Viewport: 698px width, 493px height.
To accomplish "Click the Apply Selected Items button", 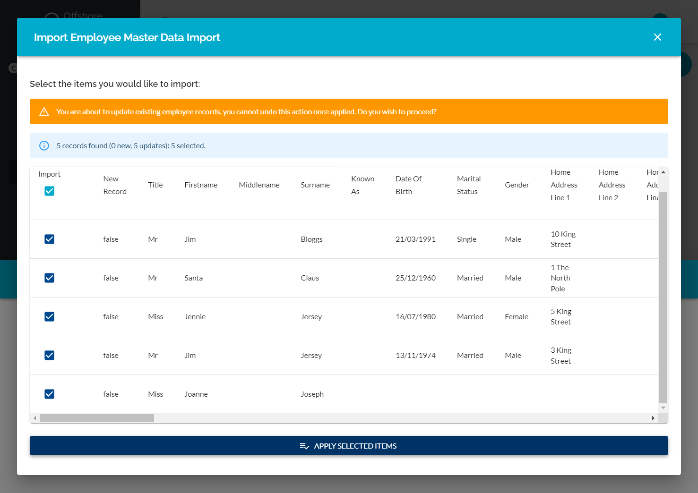I will pyautogui.click(x=349, y=446).
